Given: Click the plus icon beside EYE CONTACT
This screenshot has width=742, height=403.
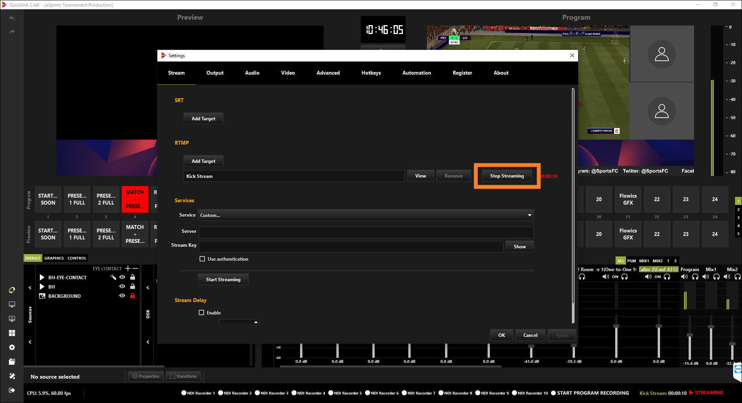Looking at the screenshot, I should 128,268.
